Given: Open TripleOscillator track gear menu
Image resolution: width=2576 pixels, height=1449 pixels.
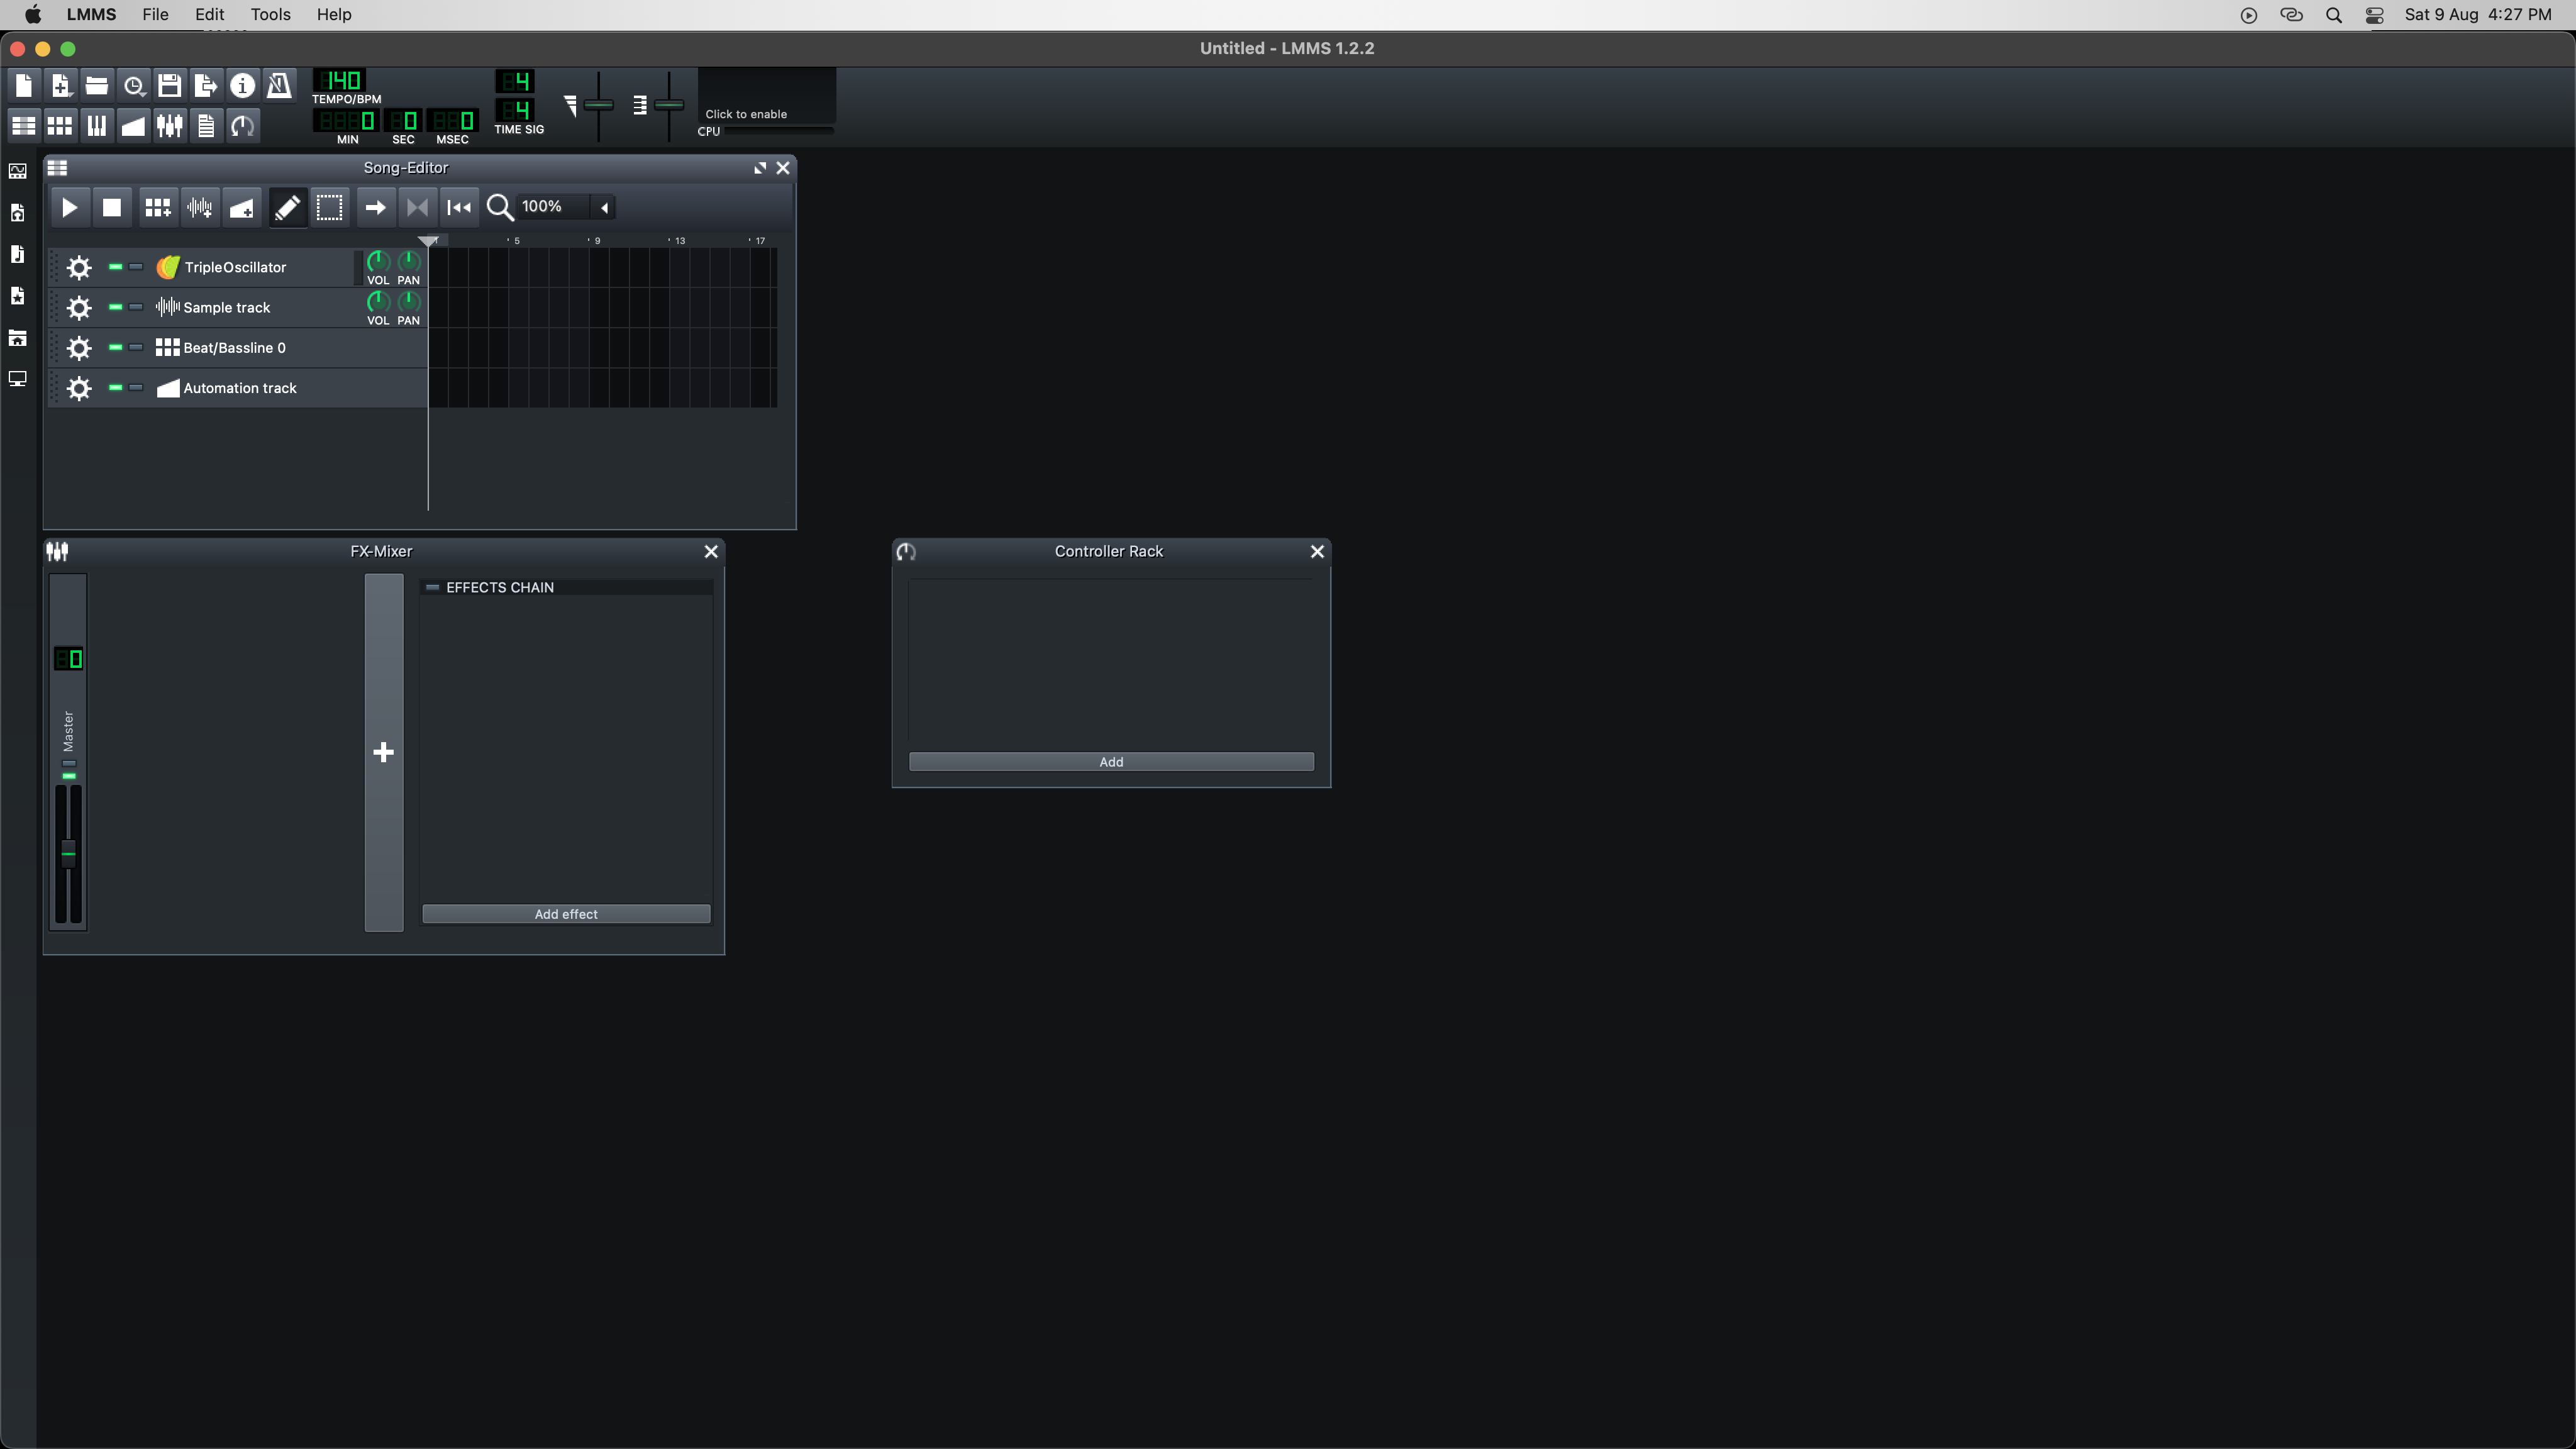Looking at the screenshot, I should pyautogui.click(x=79, y=267).
